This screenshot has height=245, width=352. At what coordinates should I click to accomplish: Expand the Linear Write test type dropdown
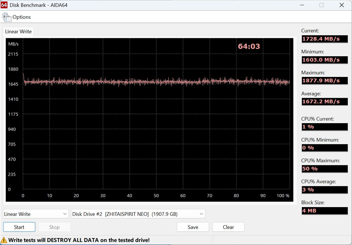(x=36, y=214)
